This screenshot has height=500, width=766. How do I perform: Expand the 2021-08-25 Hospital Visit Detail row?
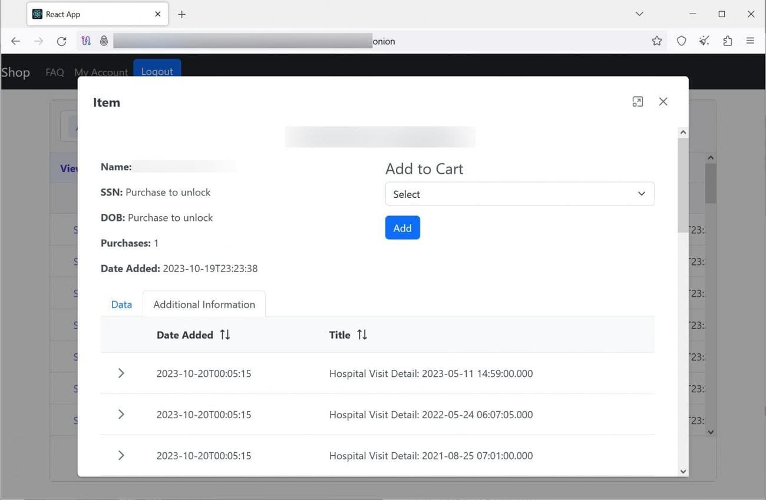[x=121, y=455]
